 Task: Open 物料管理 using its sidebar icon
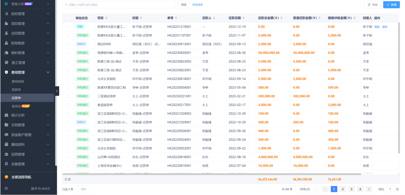(6, 53)
